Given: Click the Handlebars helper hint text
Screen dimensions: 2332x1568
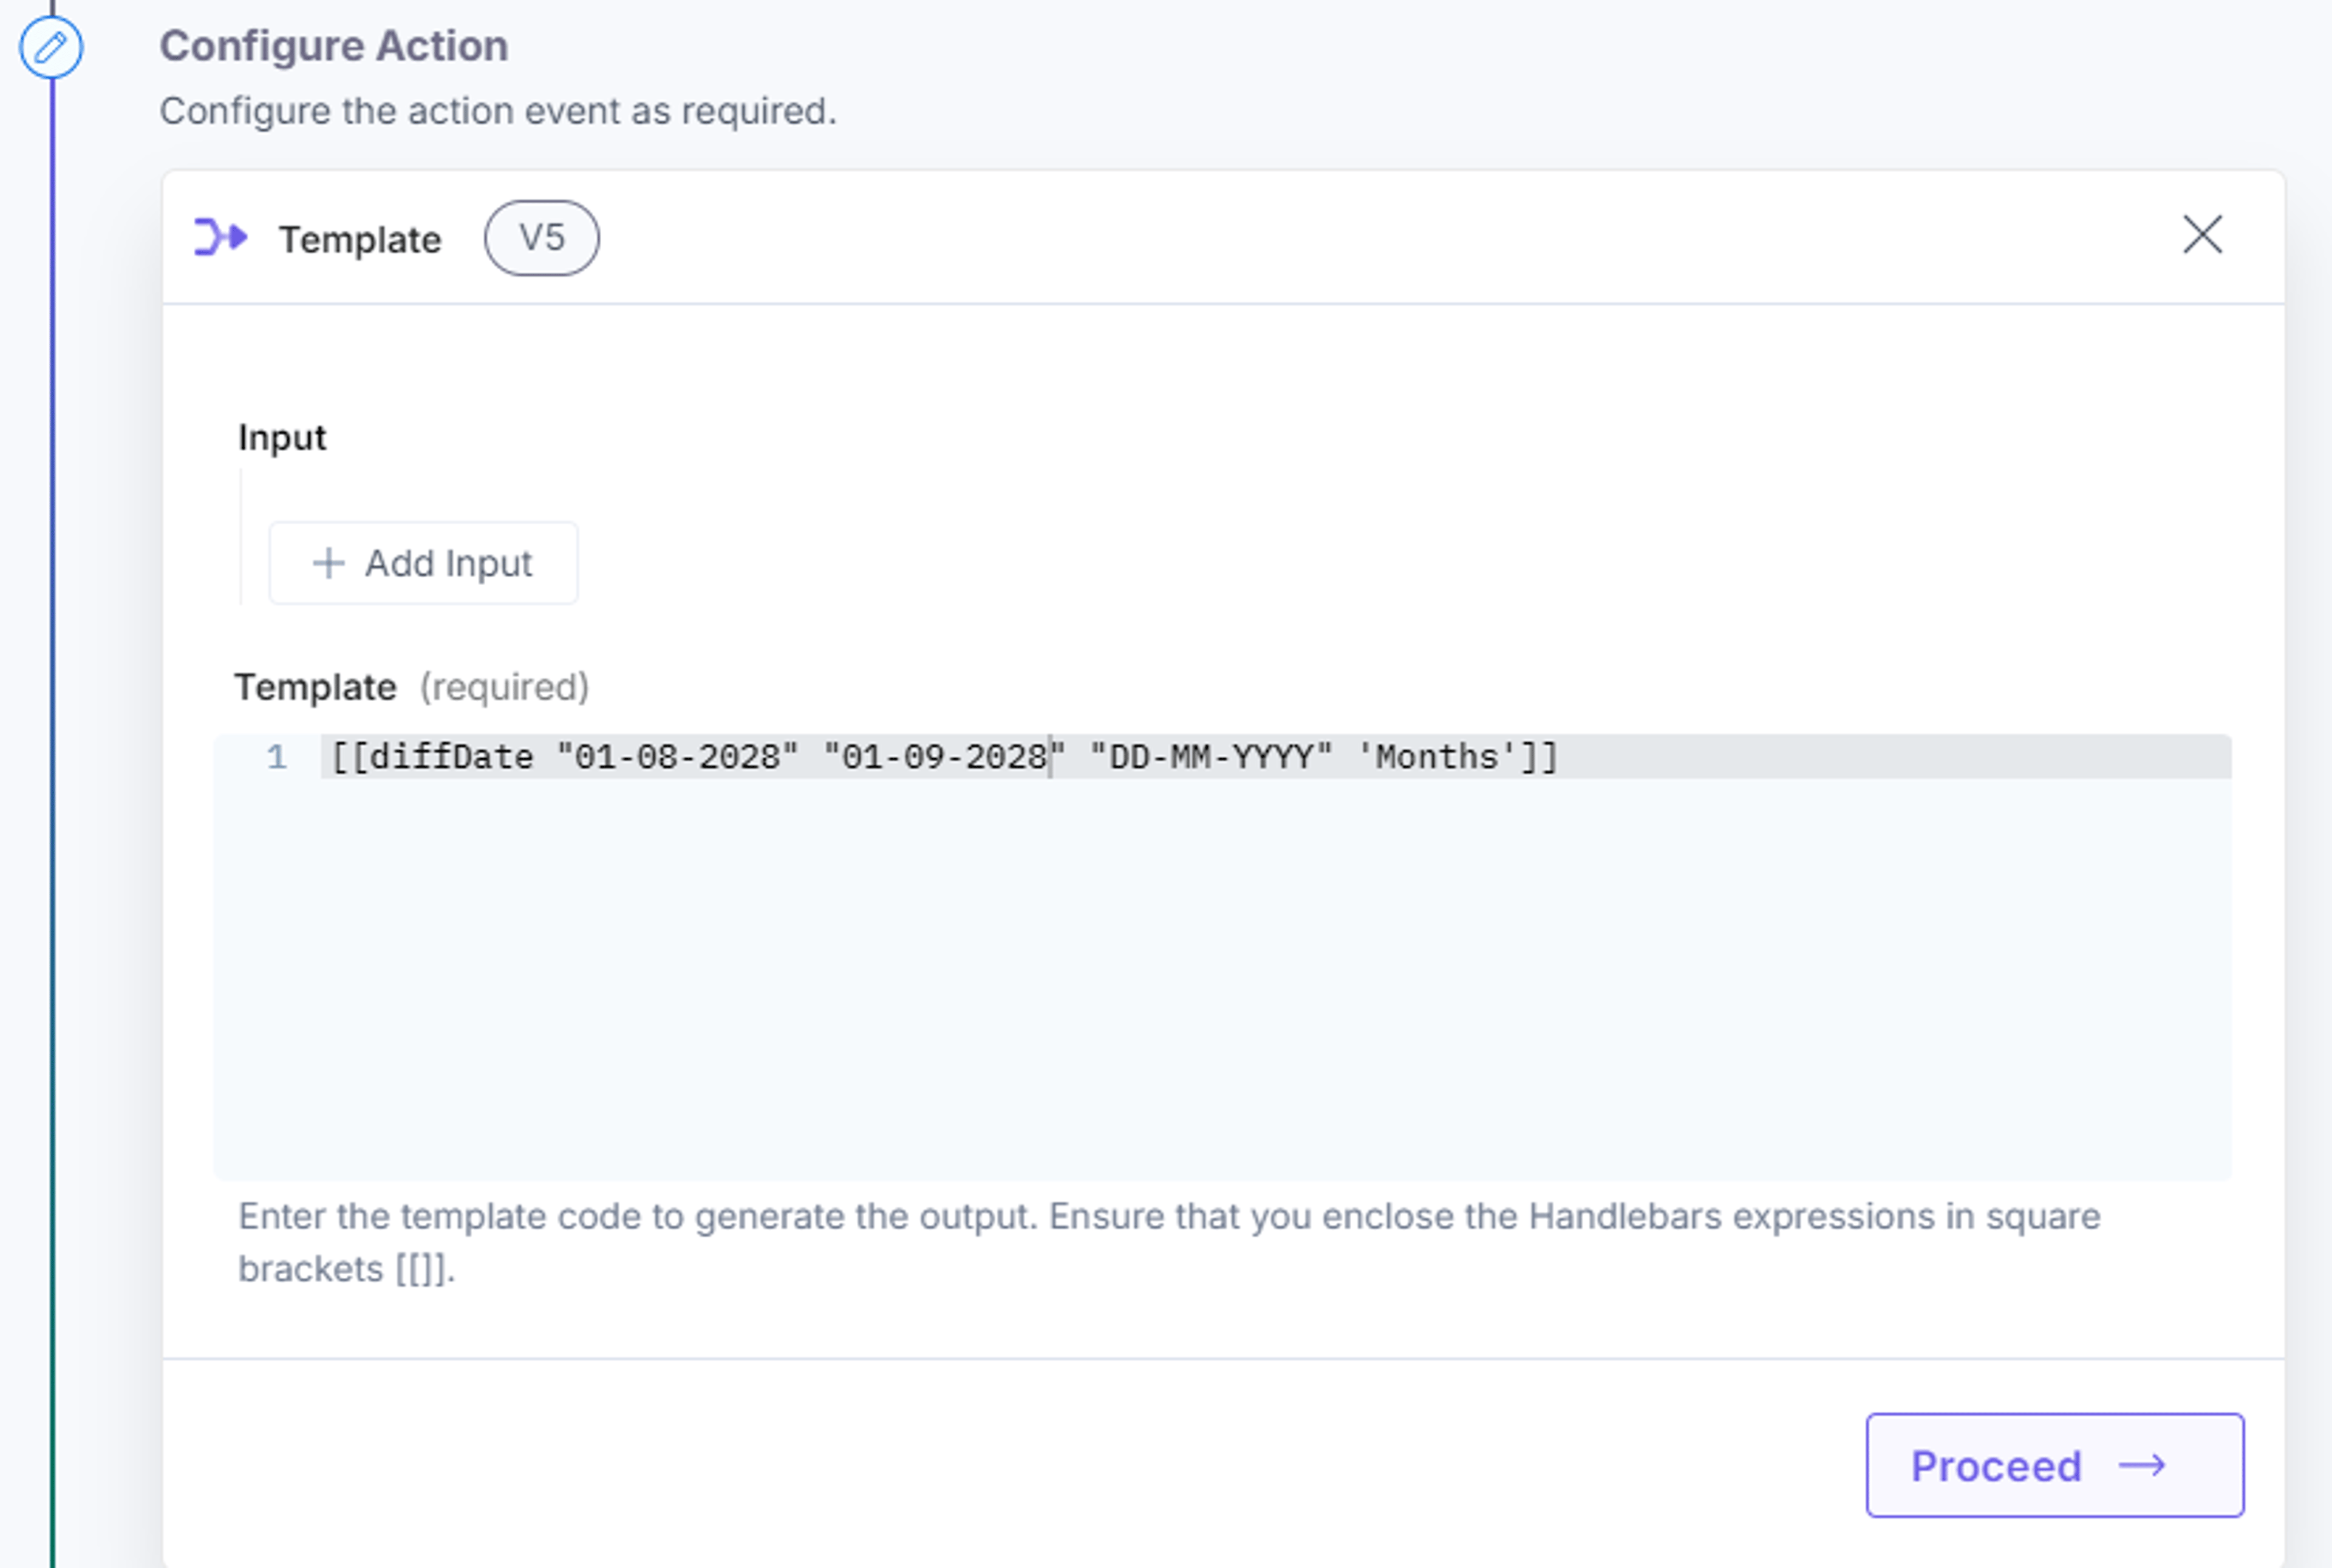Looking at the screenshot, I should [1168, 1242].
